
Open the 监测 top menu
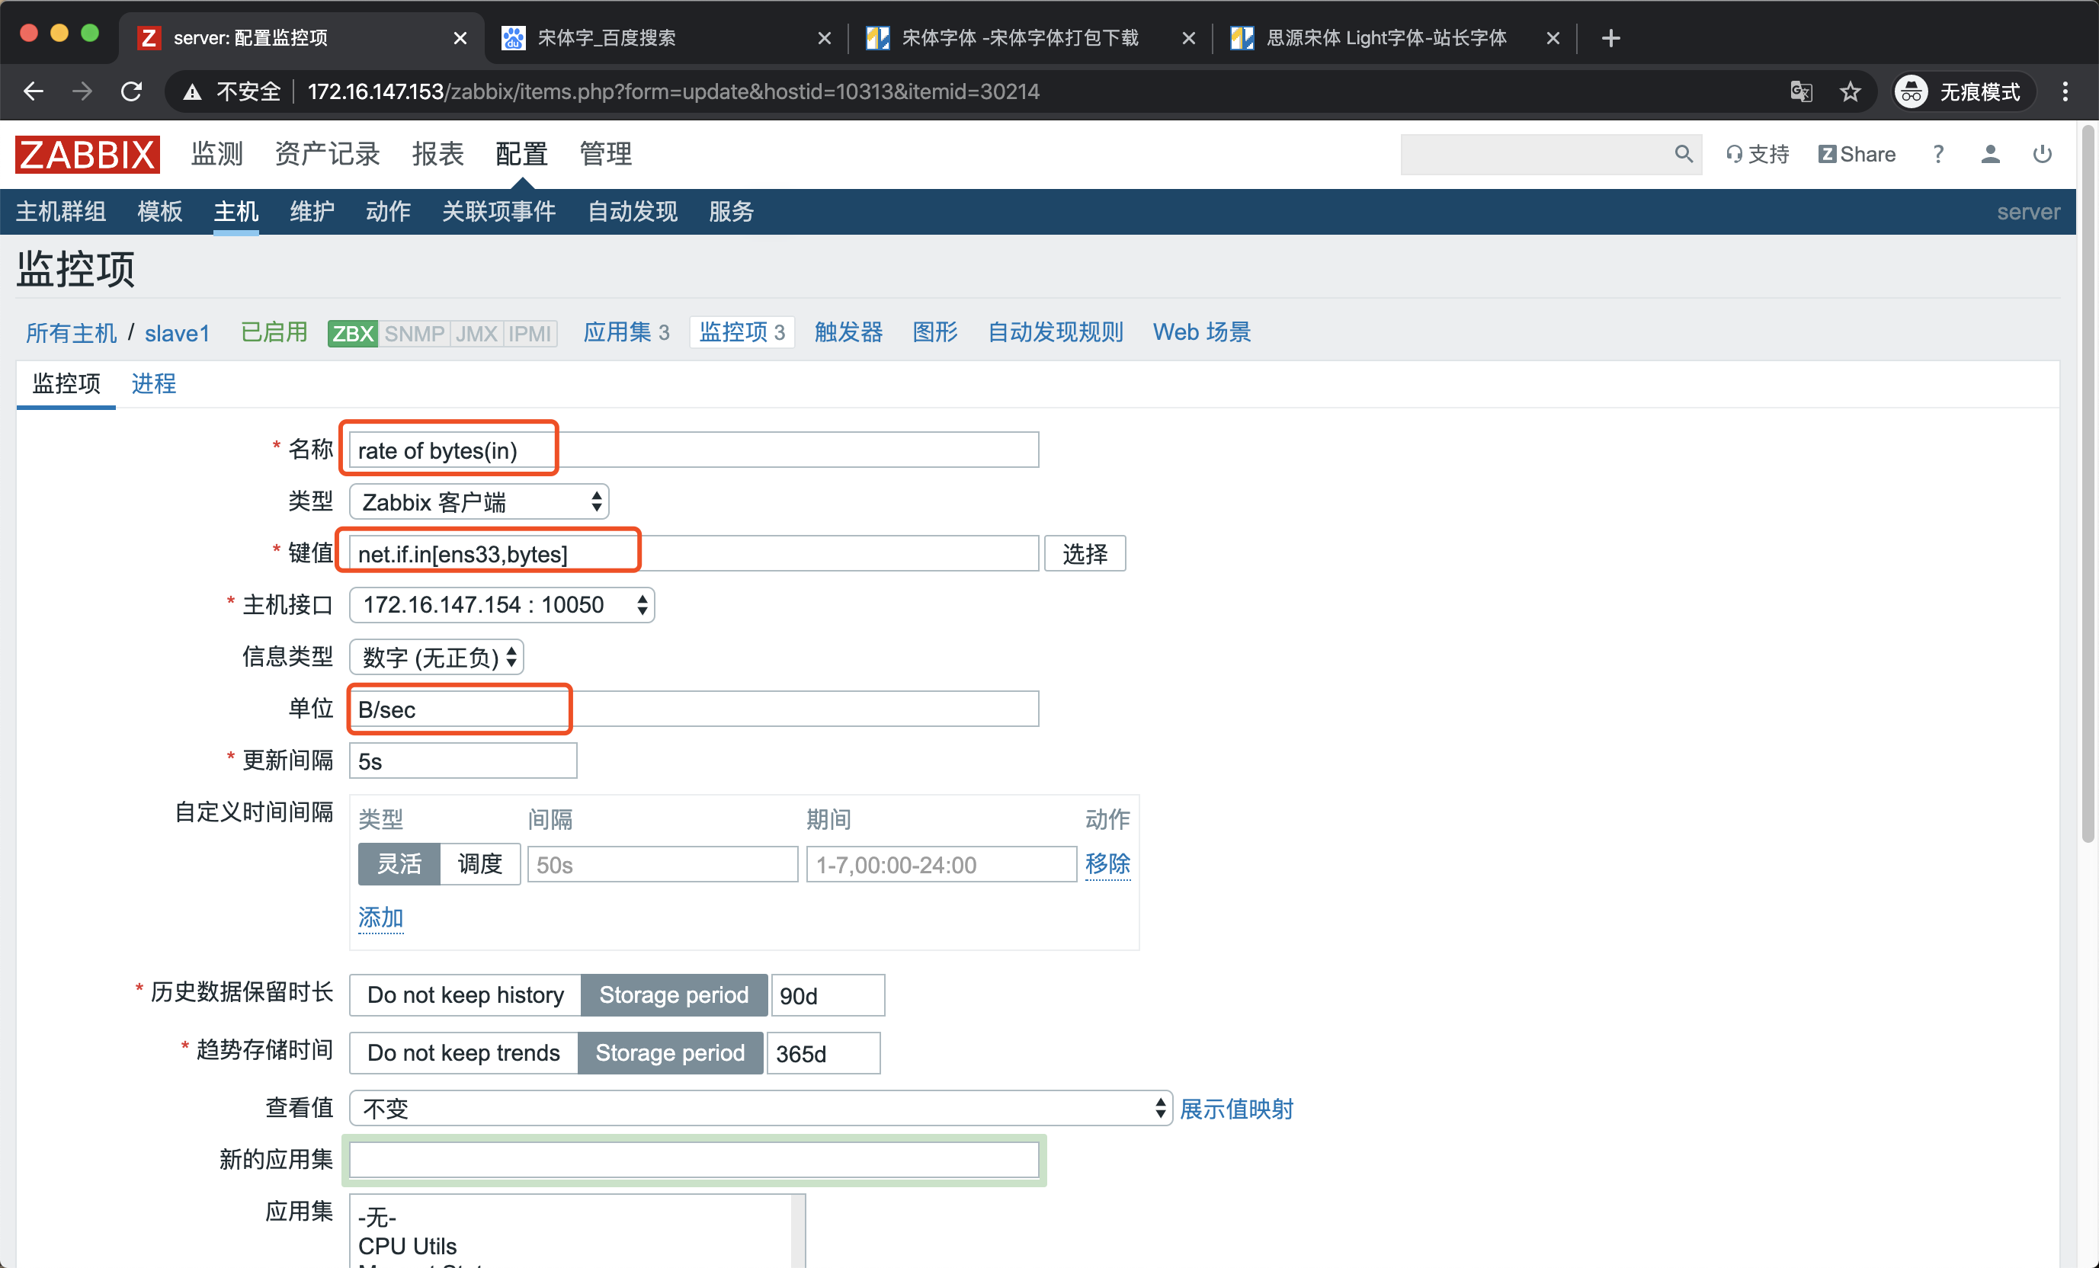(x=216, y=154)
